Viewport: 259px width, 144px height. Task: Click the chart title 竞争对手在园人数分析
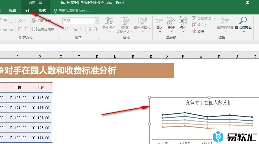pos(209,103)
